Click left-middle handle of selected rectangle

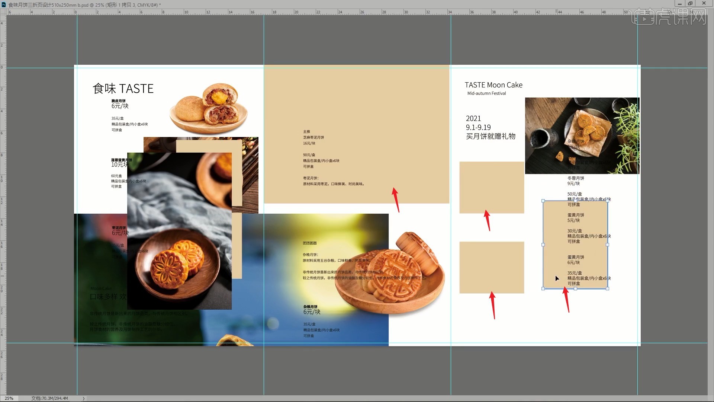(x=543, y=245)
